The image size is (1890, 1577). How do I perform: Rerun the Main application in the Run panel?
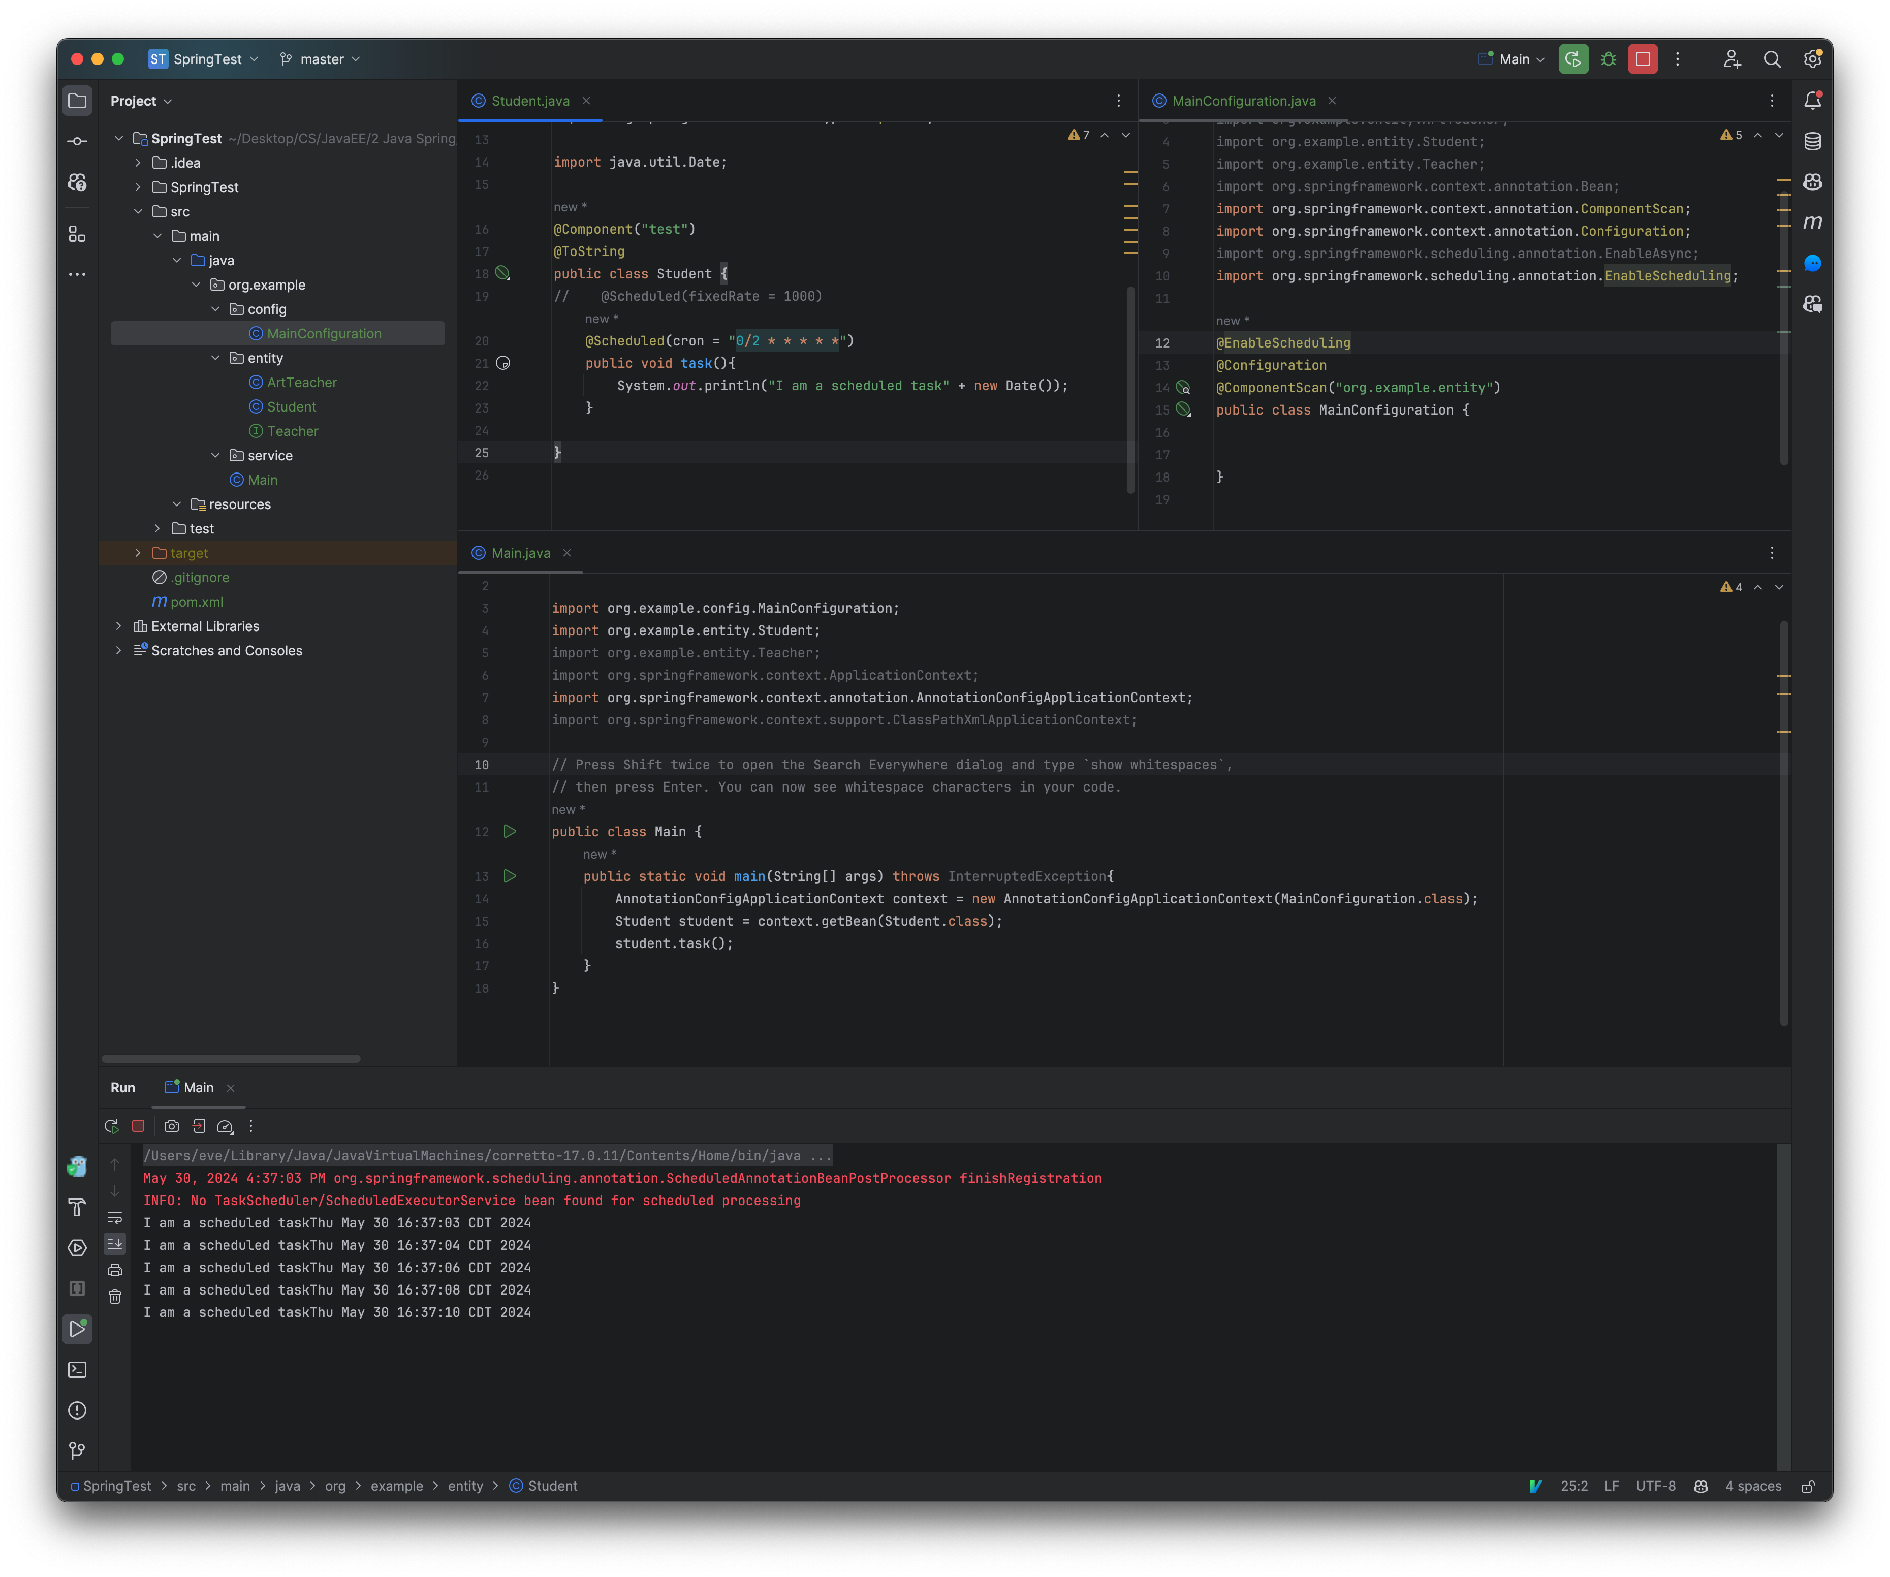(x=112, y=1126)
